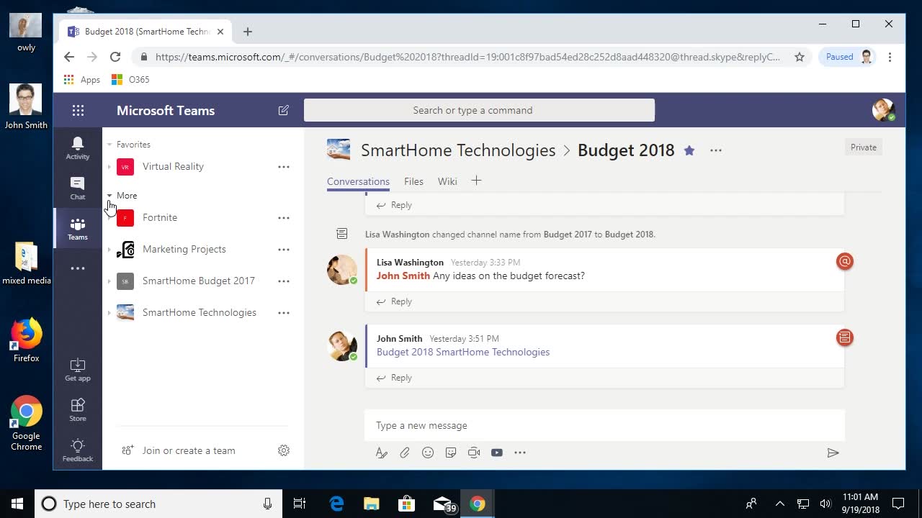The height and width of the screenshot is (518, 922).
Task: Unfavorite the Budget 2018 channel star
Action: (x=689, y=150)
